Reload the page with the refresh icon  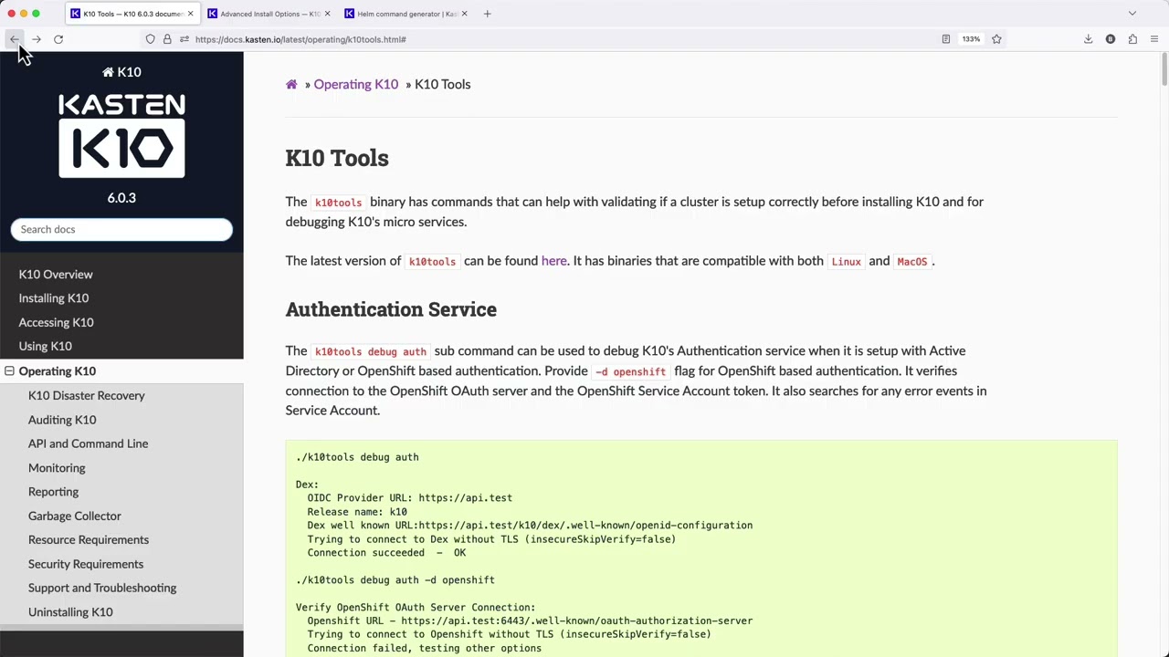tap(58, 39)
